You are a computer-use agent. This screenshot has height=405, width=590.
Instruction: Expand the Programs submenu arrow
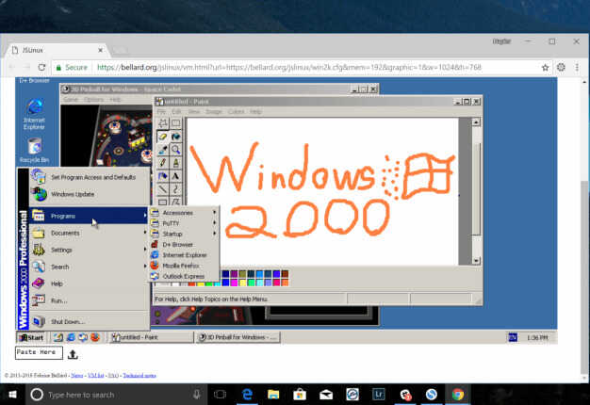click(145, 216)
